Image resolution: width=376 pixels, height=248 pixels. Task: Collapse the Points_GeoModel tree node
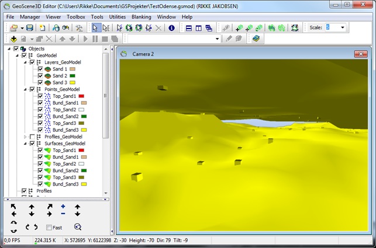[x=25, y=89]
